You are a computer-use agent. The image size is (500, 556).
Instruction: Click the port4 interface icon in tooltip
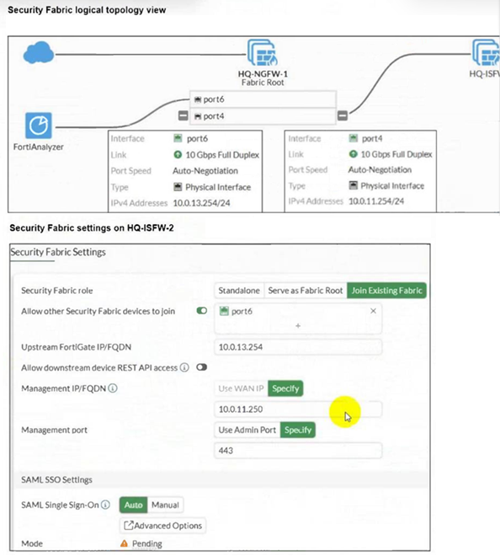pos(354,138)
